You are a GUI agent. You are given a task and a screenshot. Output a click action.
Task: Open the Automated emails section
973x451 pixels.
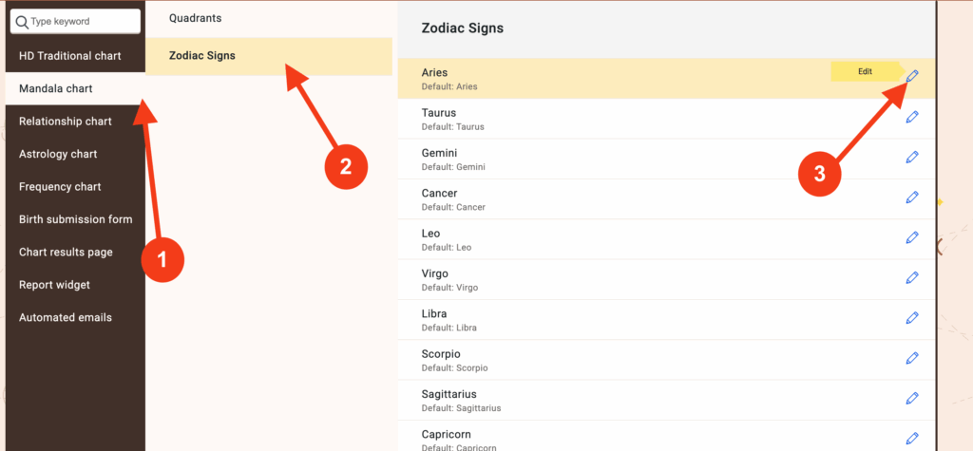[66, 317]
